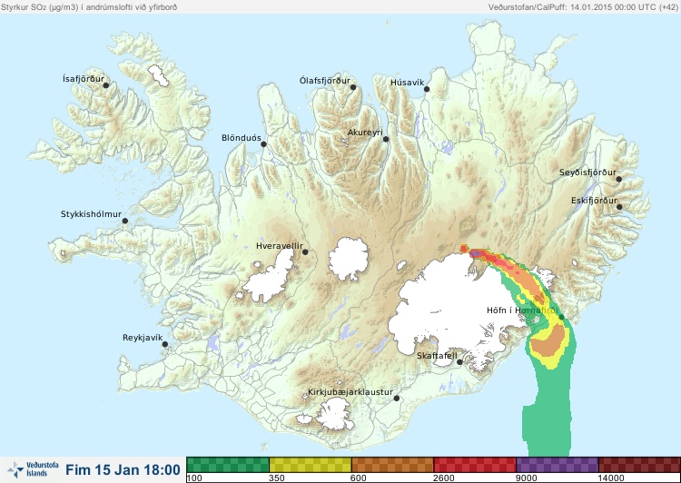The image size is (681, 483).
Task: Click the Húsavík marker dot
Action: coord(427,89)
